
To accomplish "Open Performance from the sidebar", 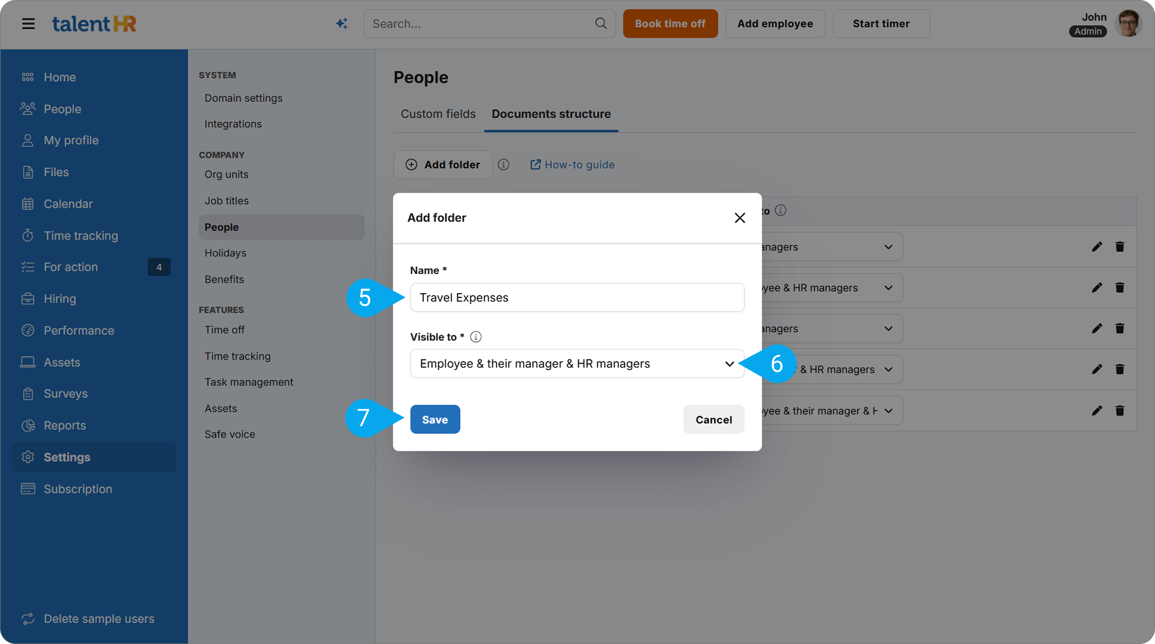I will 79,330.
